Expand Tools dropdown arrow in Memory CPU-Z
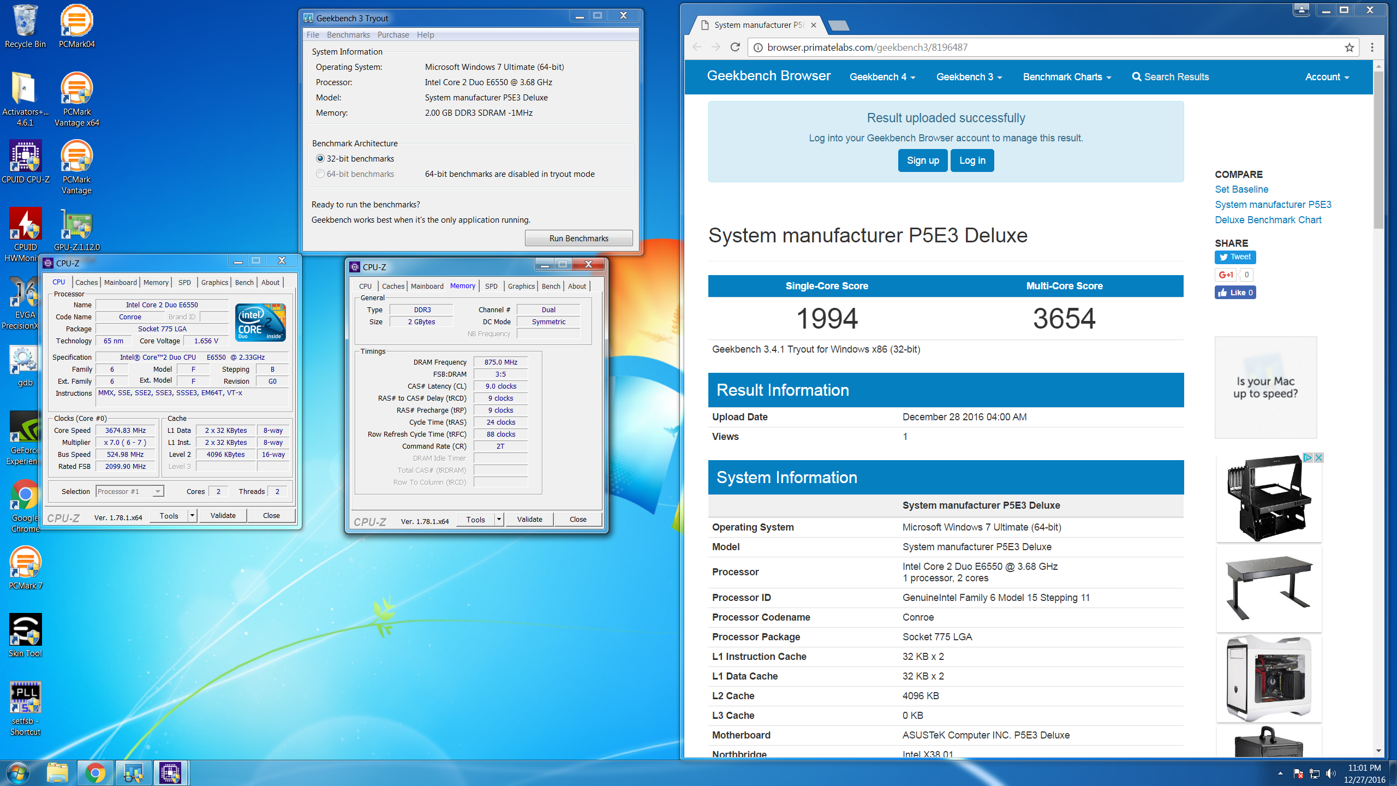 (498, 520)
